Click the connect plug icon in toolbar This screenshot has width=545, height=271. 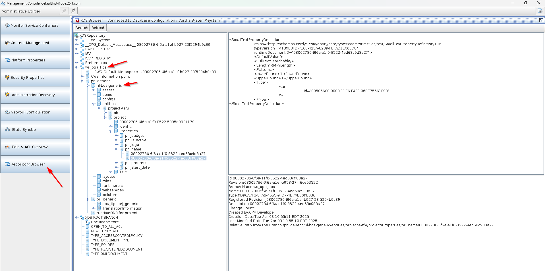[73, 11]
